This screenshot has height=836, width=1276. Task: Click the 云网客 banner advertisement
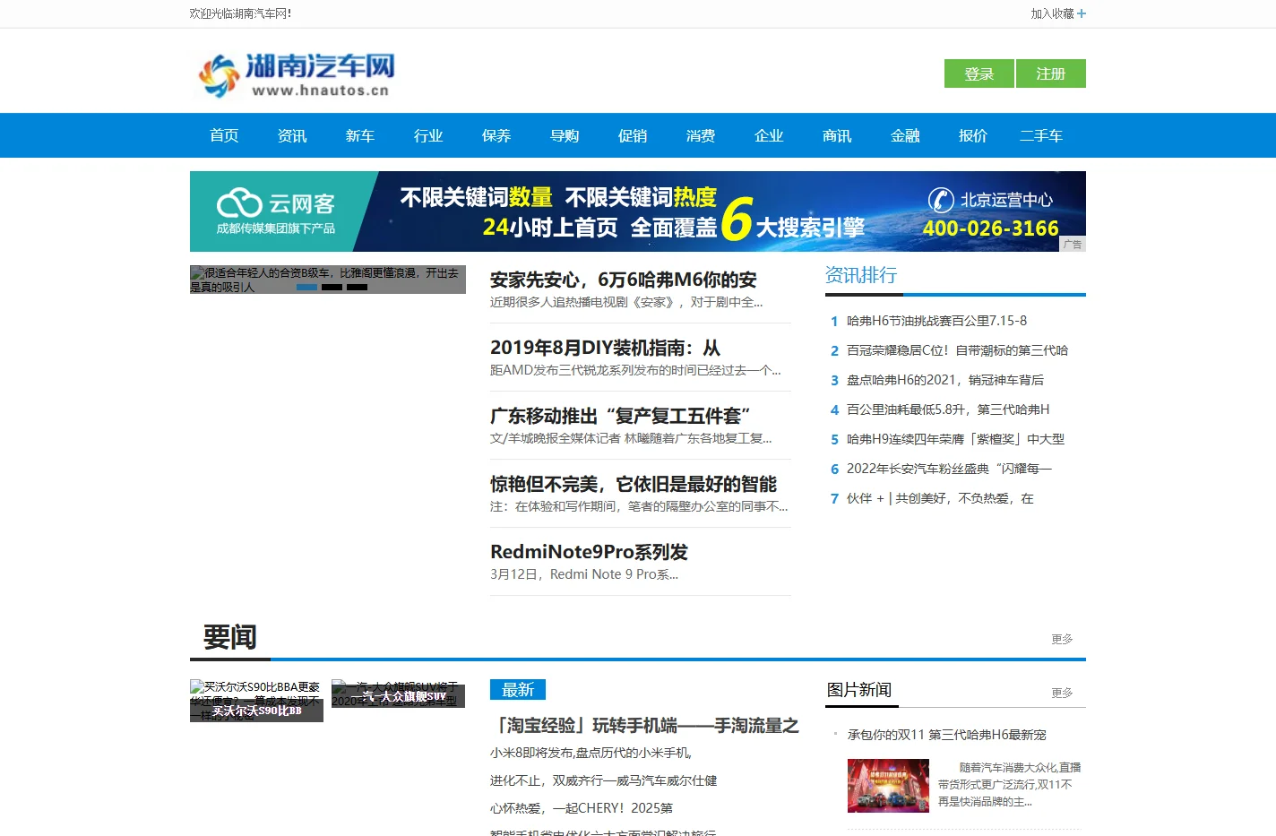pos(638,211)
